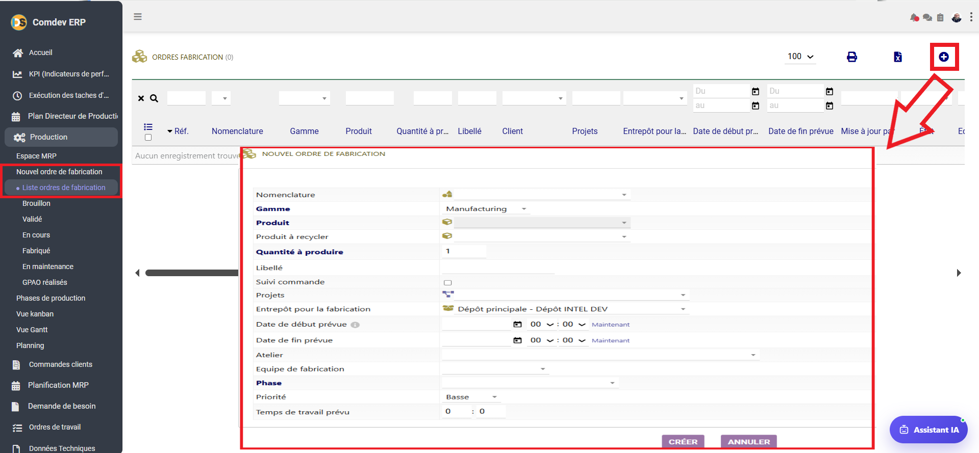Open the 100 rows-per-page dropdown
979x453 pixels.
800,57
